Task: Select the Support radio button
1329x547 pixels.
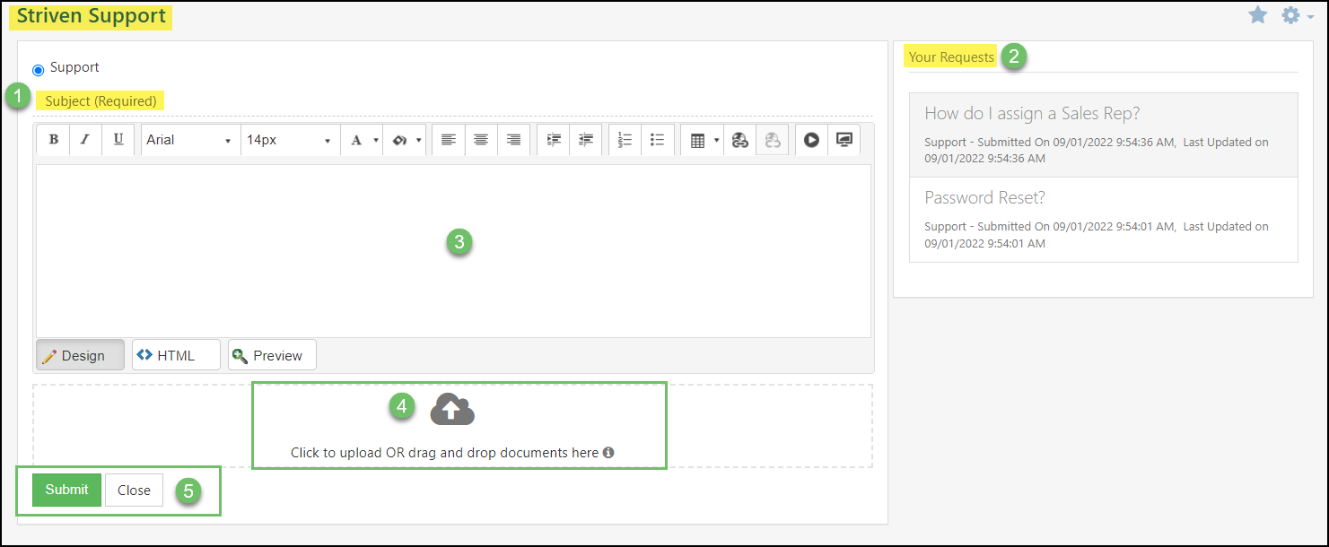Action: [38, 70]
